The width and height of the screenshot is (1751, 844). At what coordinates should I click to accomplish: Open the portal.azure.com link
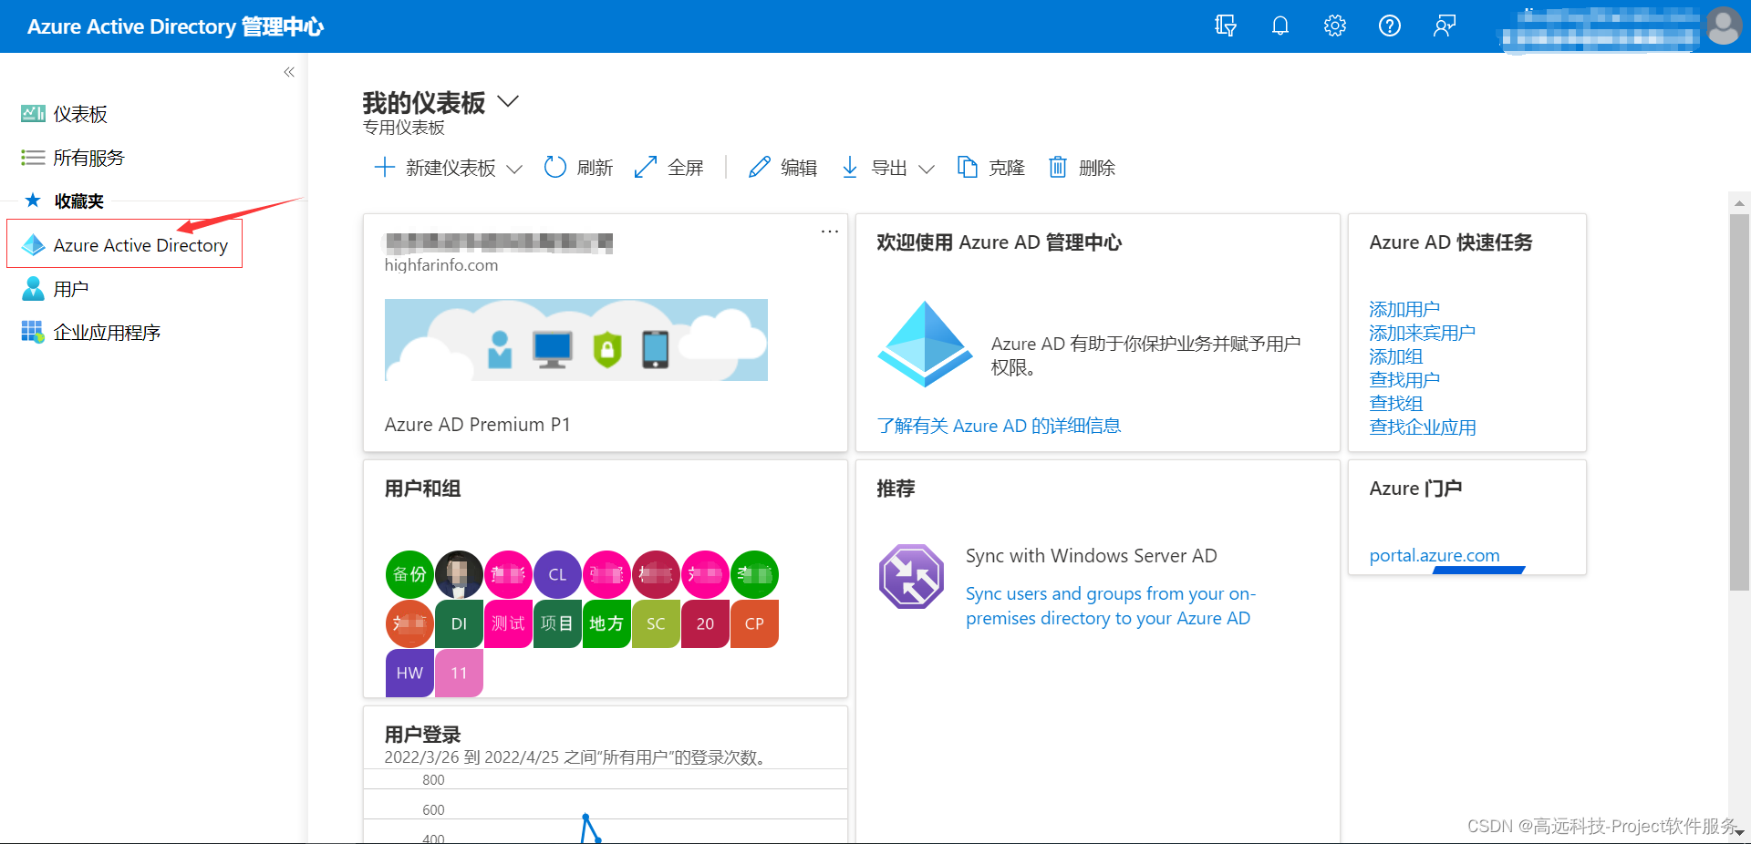coord(1435,555)
